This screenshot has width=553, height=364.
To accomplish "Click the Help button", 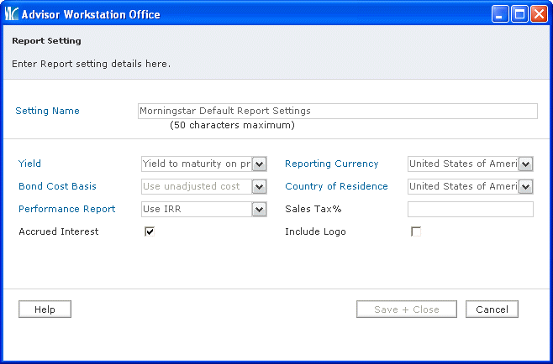I will pos(45,309).
